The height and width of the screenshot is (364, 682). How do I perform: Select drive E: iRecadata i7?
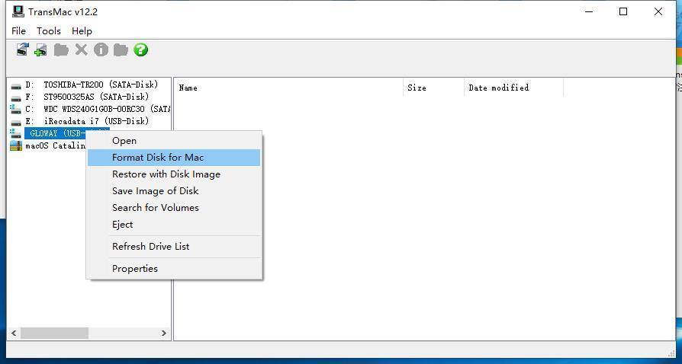click(87, 121)
